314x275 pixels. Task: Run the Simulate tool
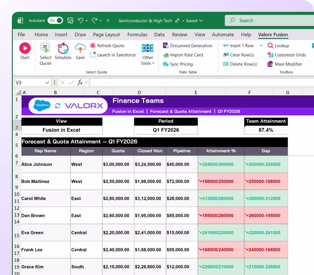pos(63,51)
